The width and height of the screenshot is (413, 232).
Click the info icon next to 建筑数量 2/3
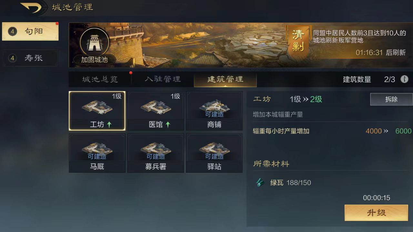404,79
